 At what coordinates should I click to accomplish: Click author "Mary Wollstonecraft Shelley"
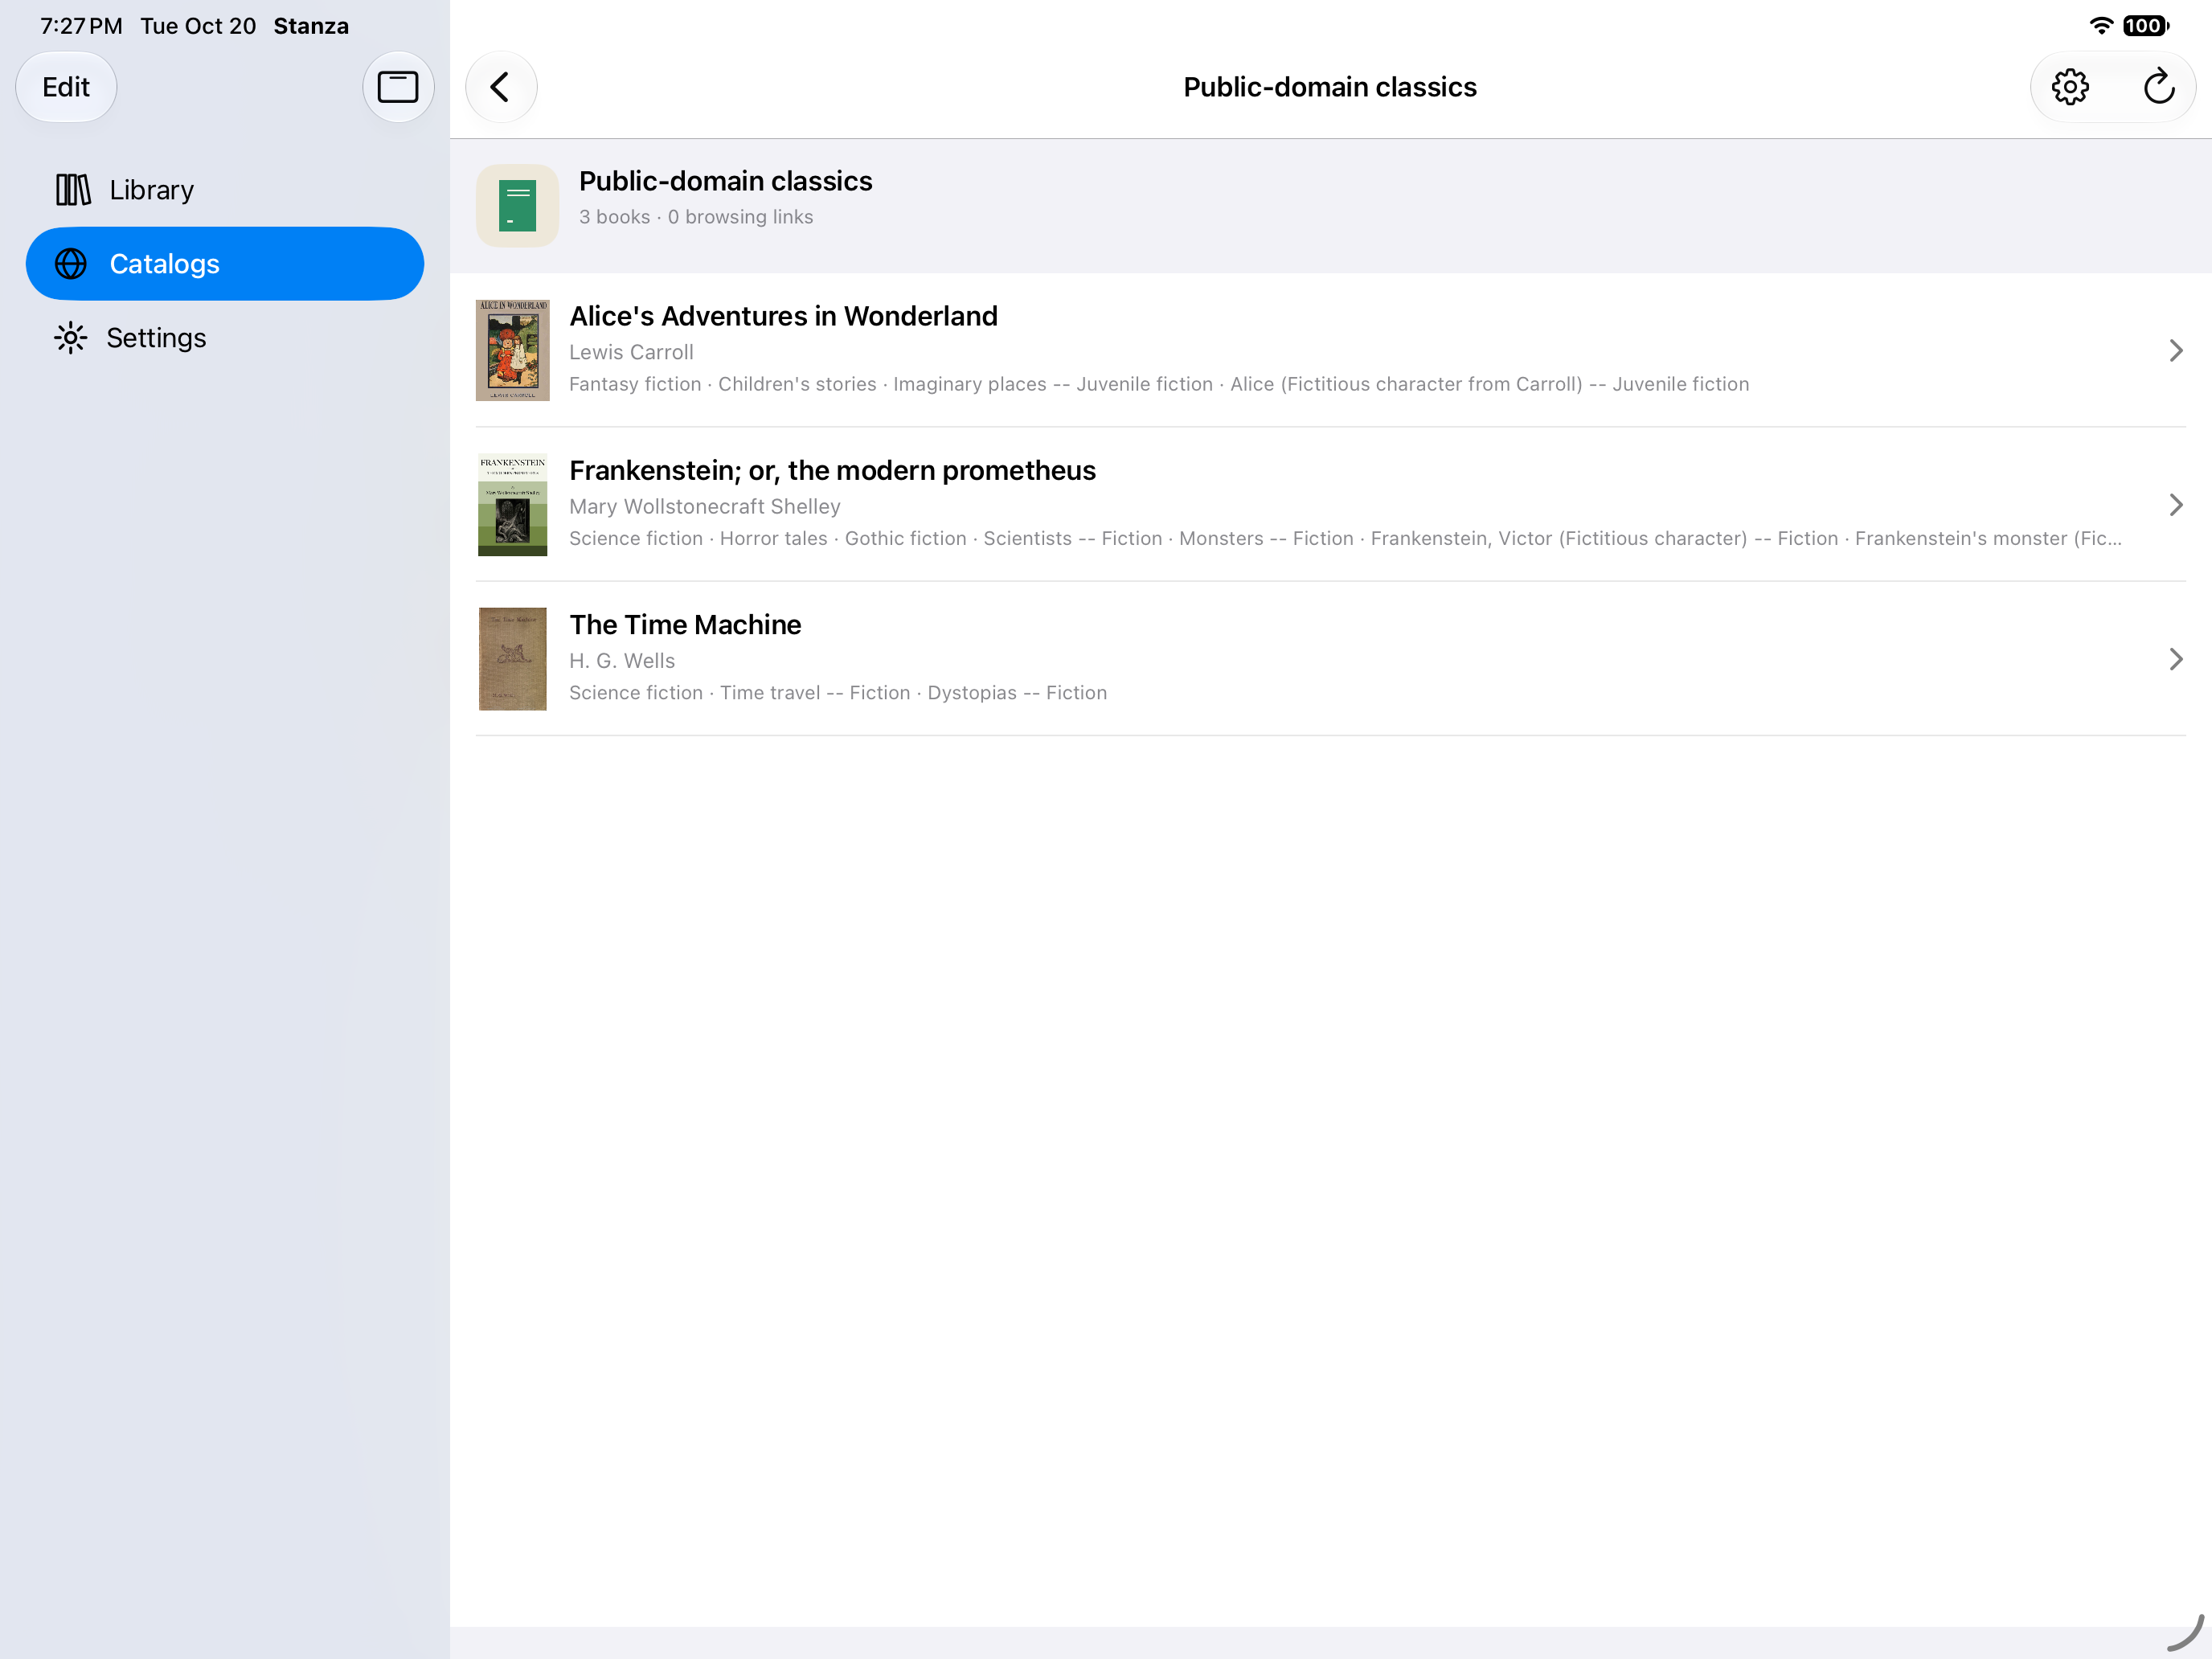coord(705,507)
